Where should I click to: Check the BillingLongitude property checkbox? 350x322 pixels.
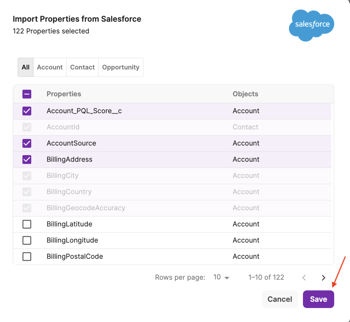[27, 240]
